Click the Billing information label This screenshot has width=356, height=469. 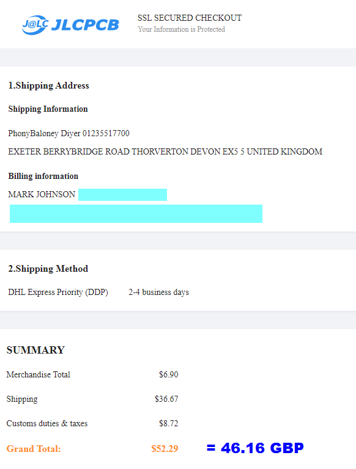[43, 176]
